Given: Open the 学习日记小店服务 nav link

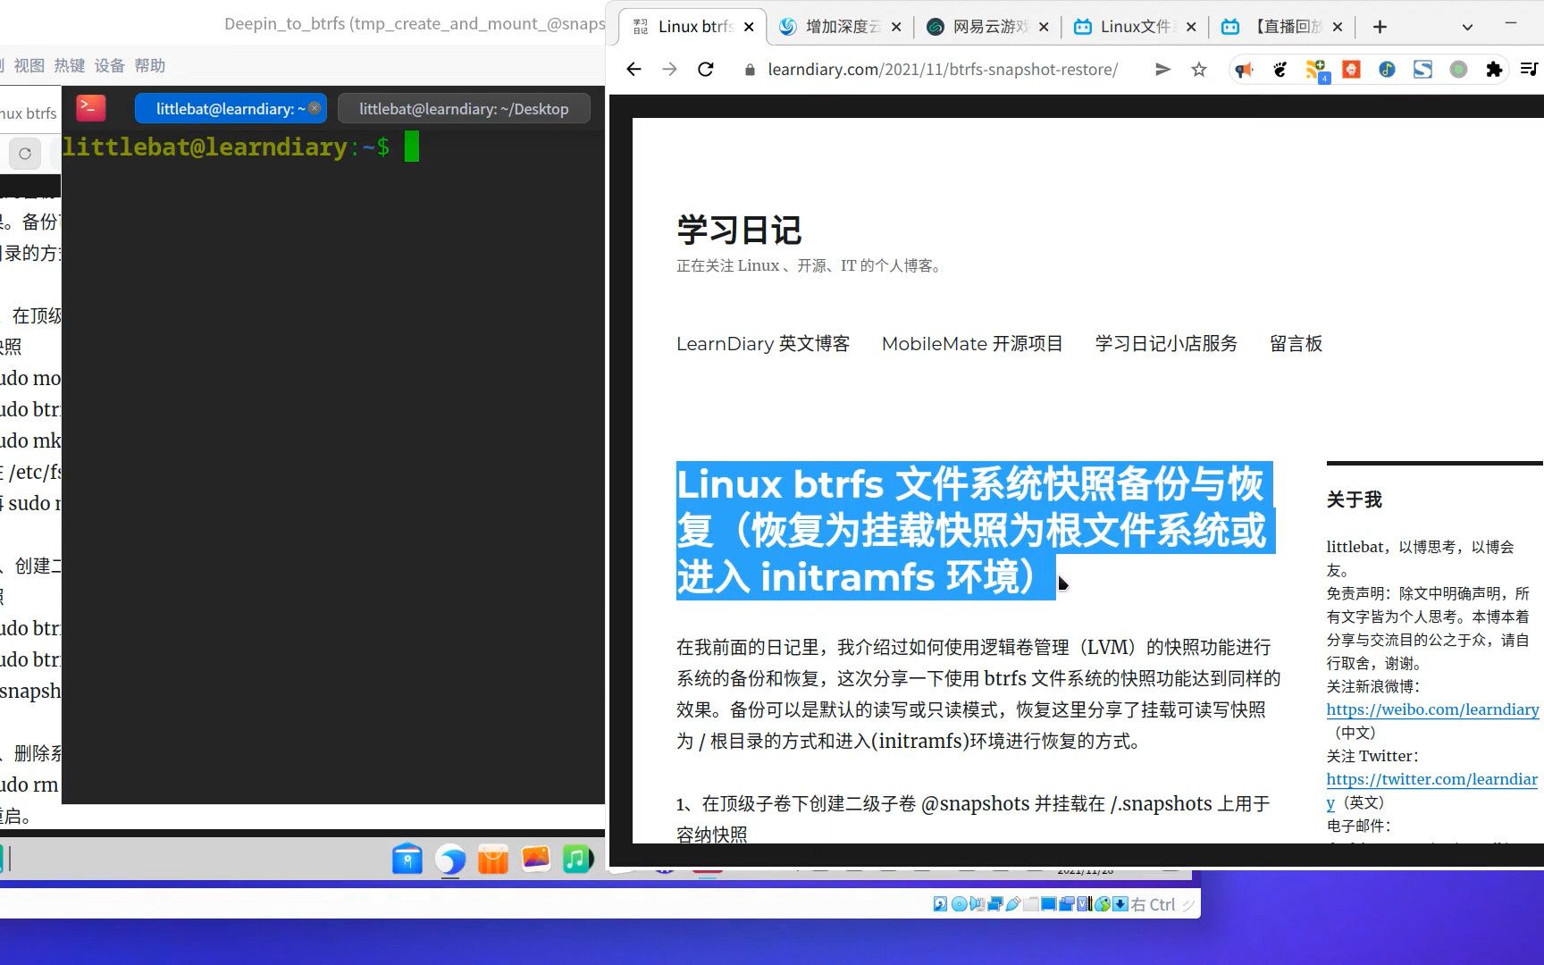Looking at the screenshot, I should tap(1166, 343).
